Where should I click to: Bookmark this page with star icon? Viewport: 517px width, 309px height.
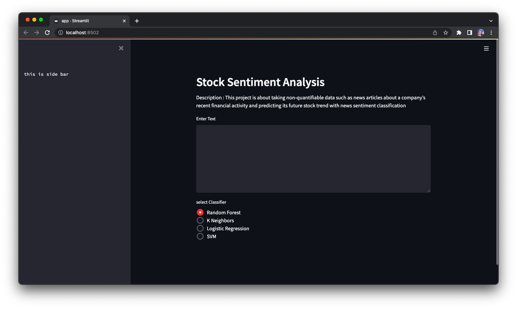tap(446, 33)
